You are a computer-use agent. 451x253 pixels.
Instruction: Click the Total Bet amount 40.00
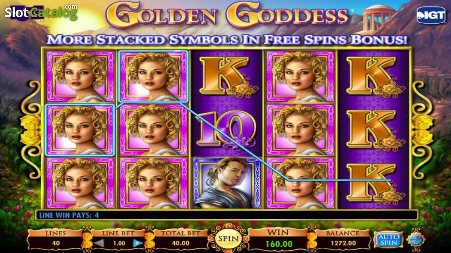180,243
